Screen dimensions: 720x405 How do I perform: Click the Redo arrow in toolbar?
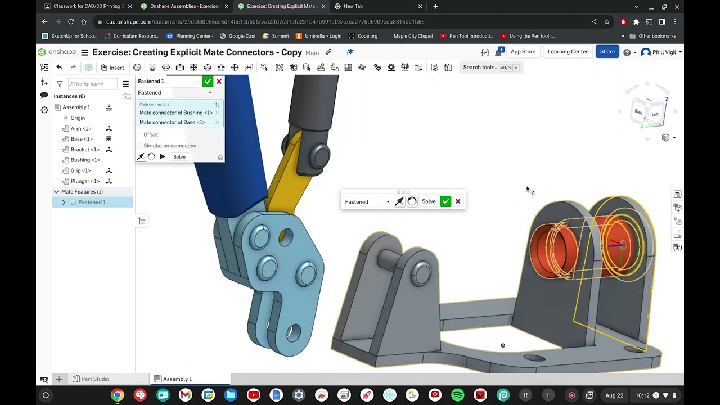point(73,67)
